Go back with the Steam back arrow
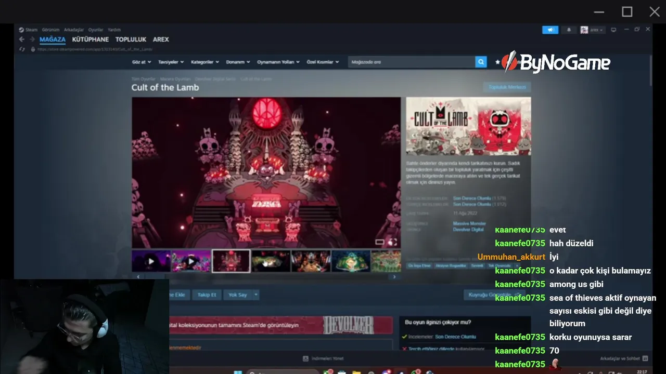Viewport: 666px width, 374px height. [22, 39]
